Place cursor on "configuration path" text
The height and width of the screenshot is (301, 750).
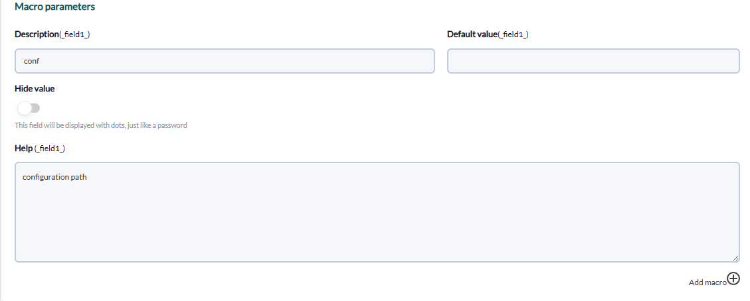54,178
